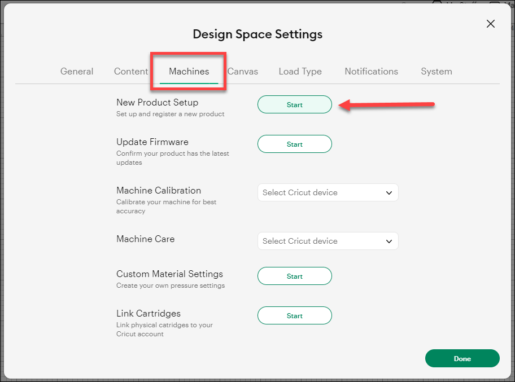Viewport: 515px width, 382px height.
Task: Switch to the System tab
Action: point(436,71)
